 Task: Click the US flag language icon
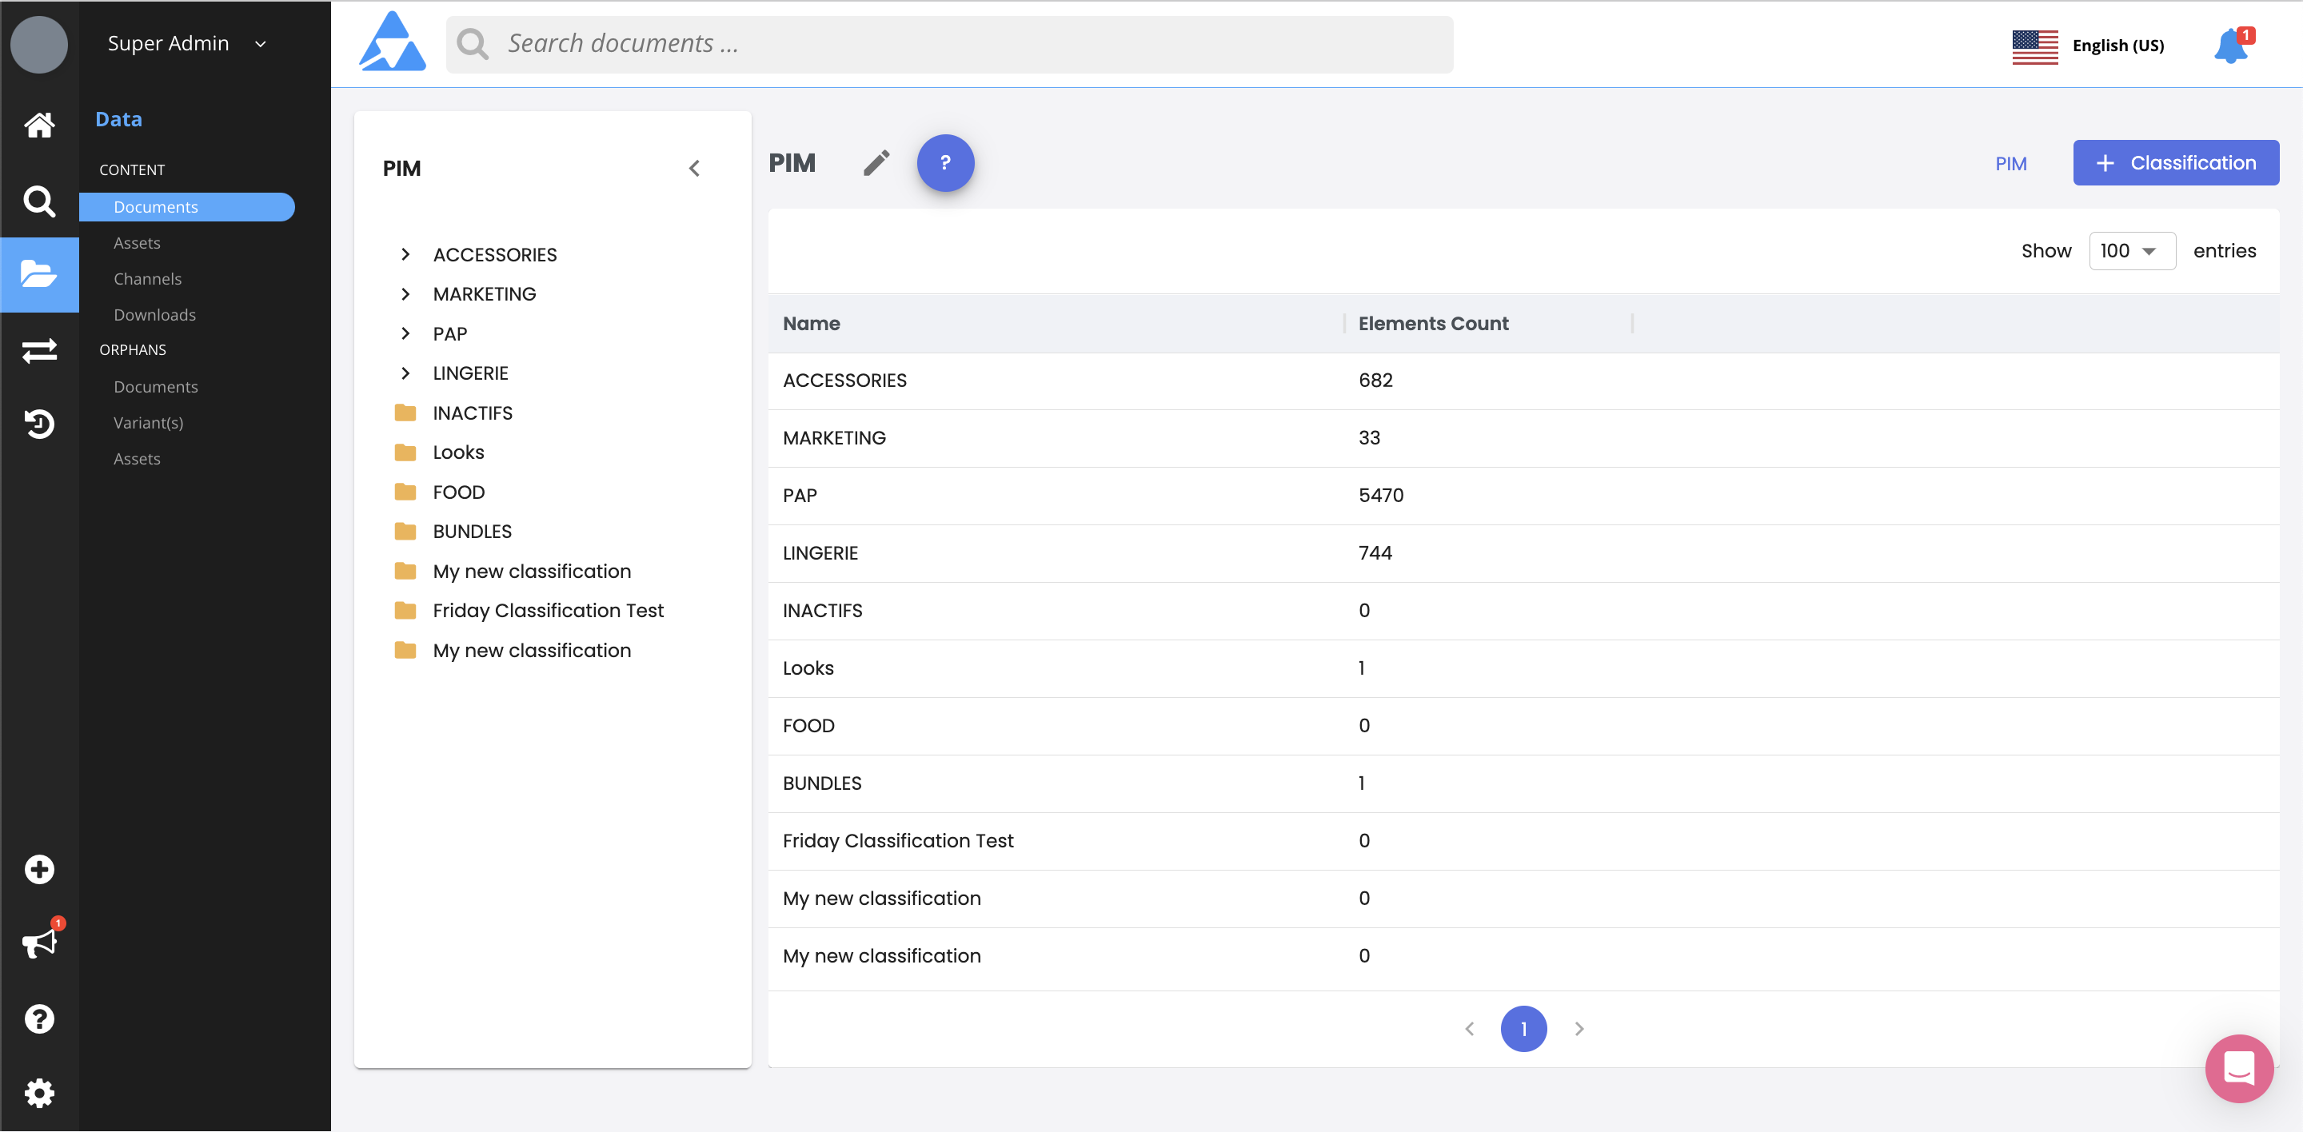(2035, 46)
